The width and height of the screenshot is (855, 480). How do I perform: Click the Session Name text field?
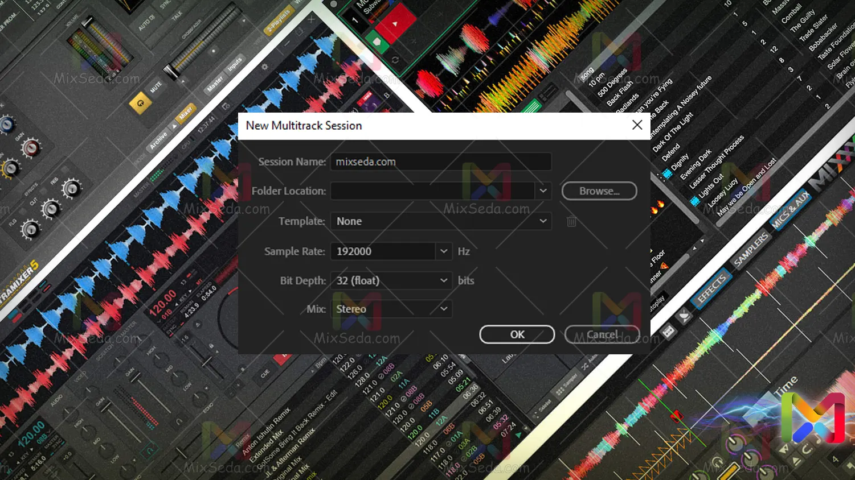point(440,162)
